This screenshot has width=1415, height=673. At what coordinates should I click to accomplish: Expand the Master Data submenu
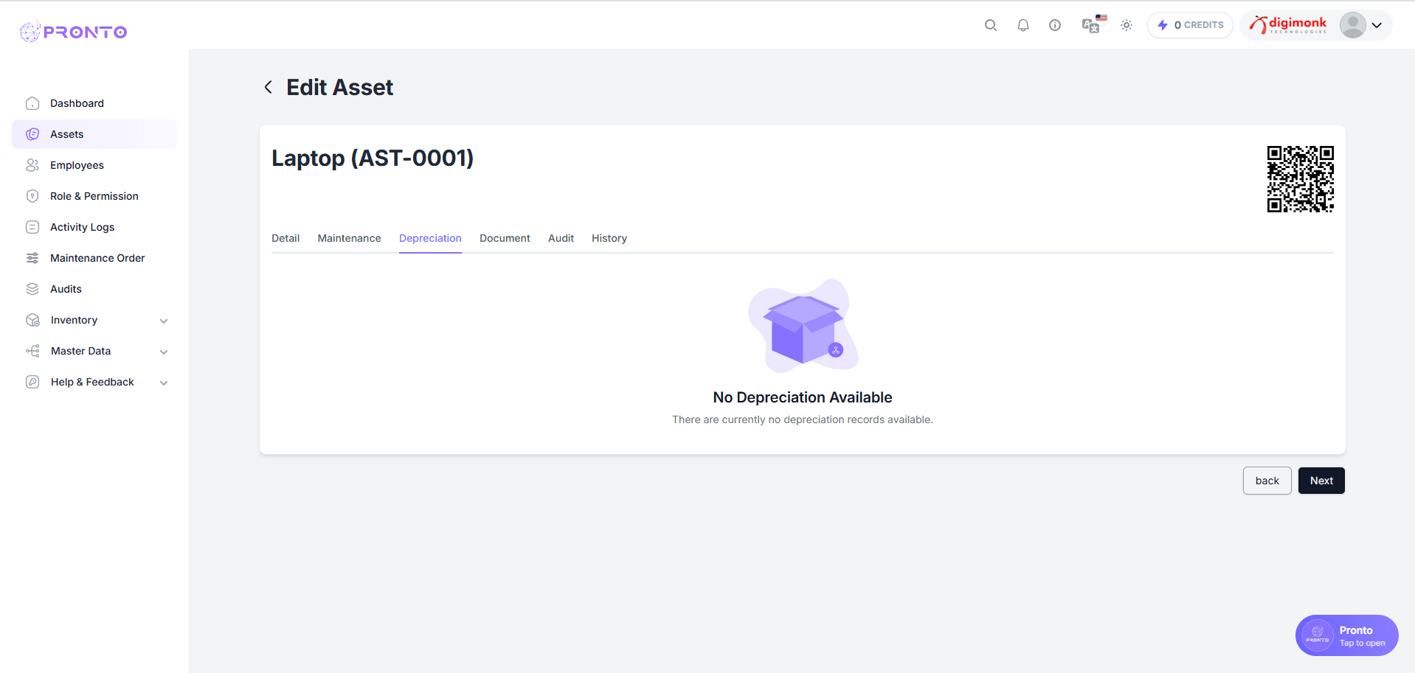[x=164, y=352]
